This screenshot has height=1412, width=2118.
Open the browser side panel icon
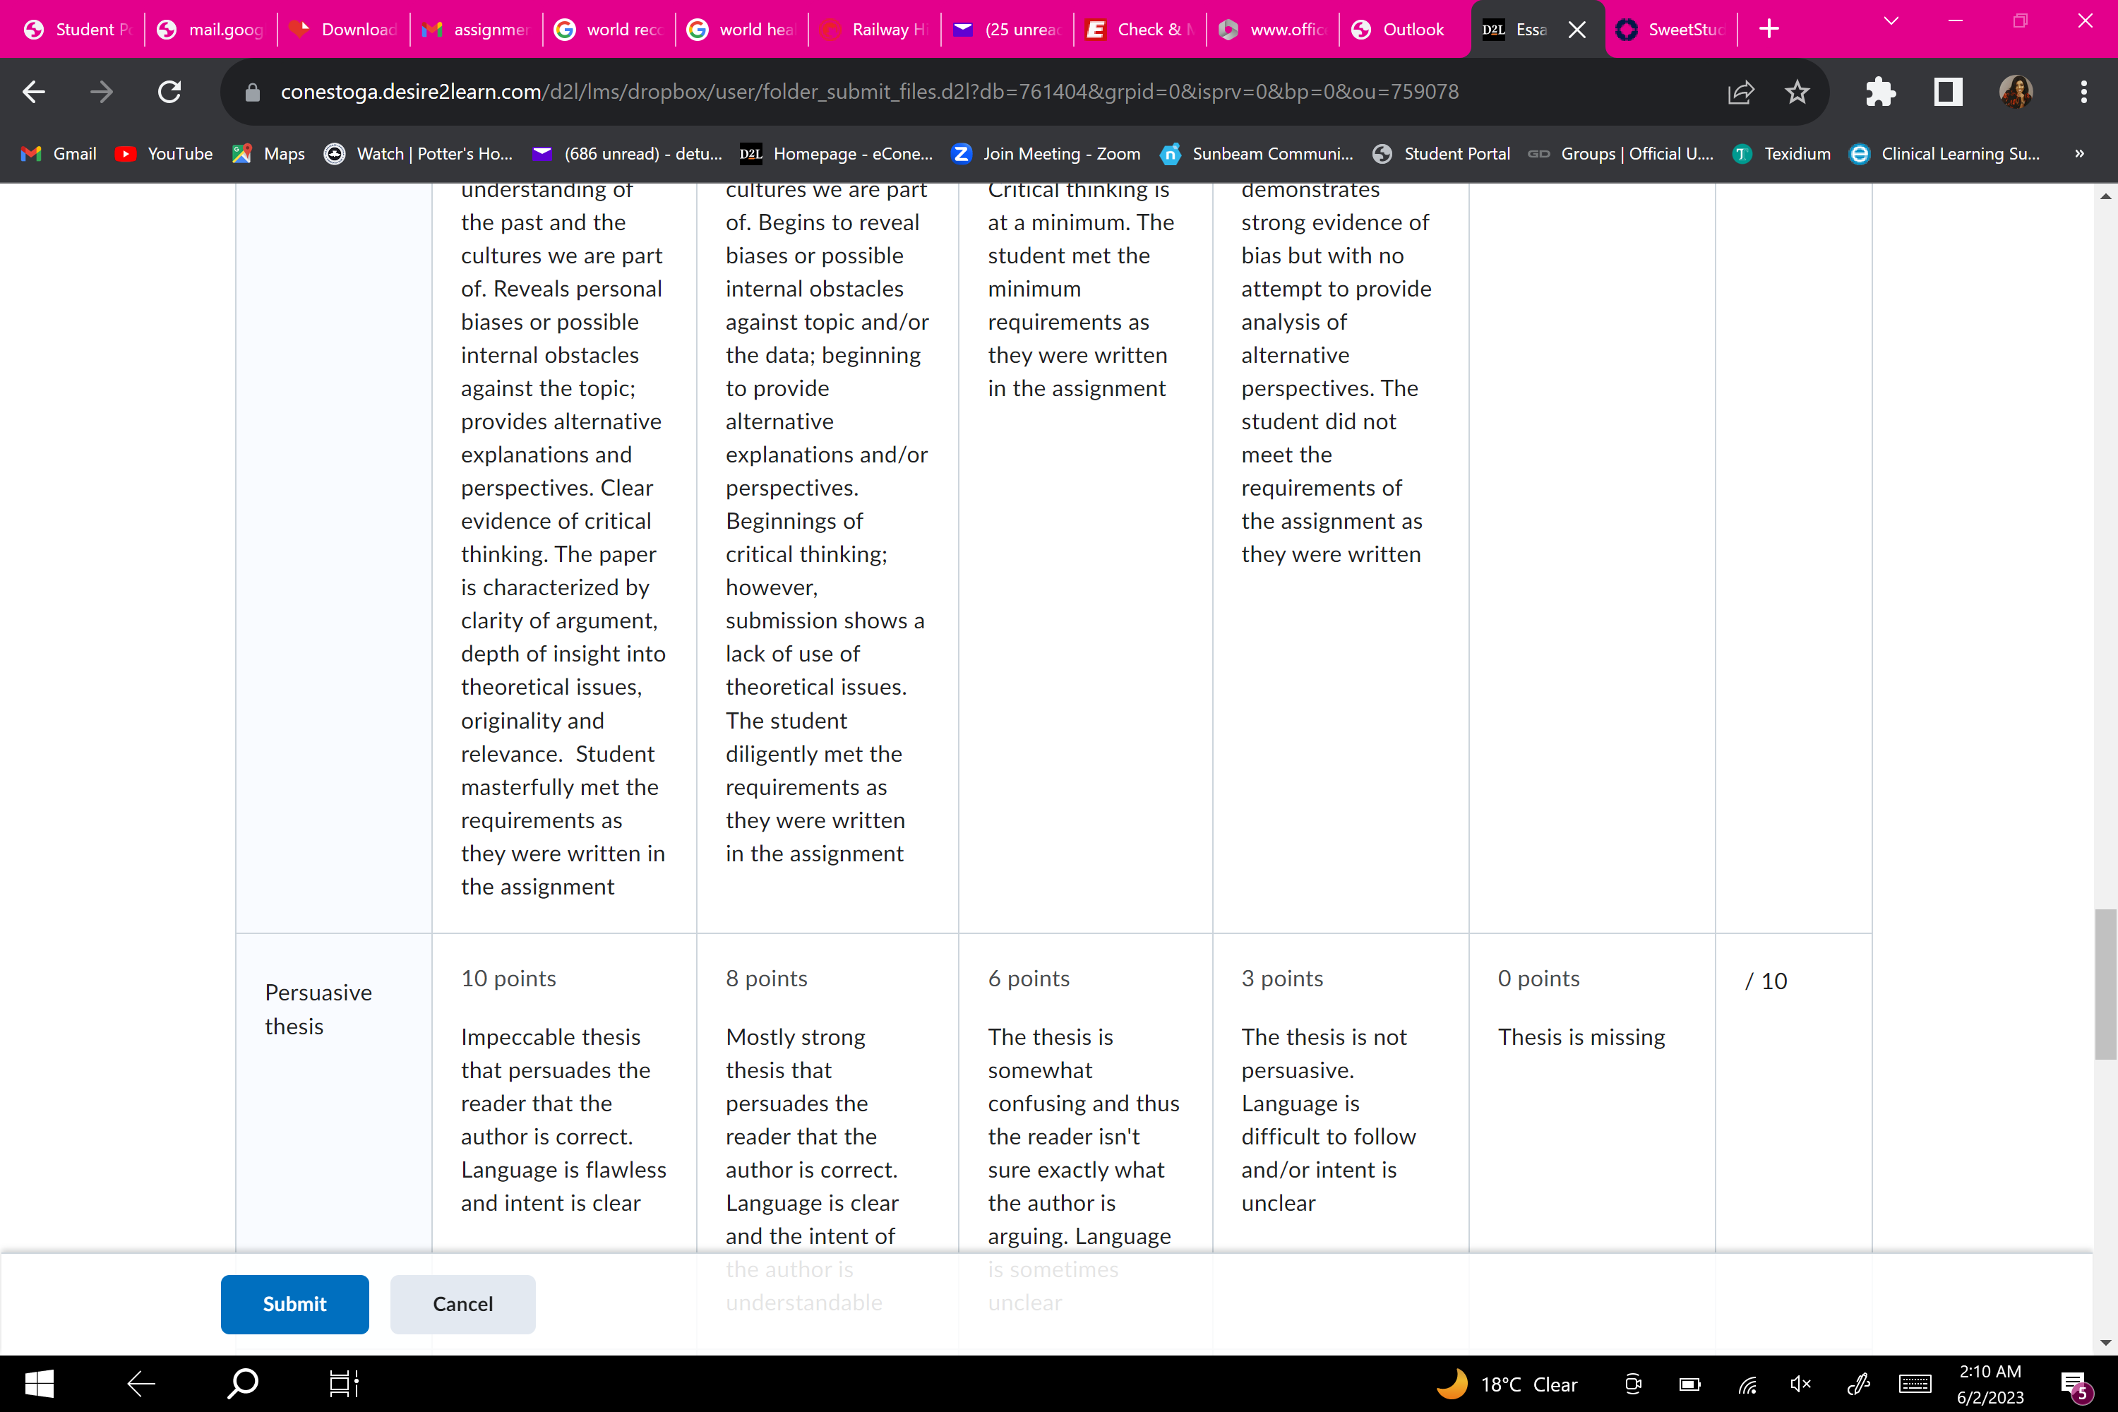pos(1948,92)
